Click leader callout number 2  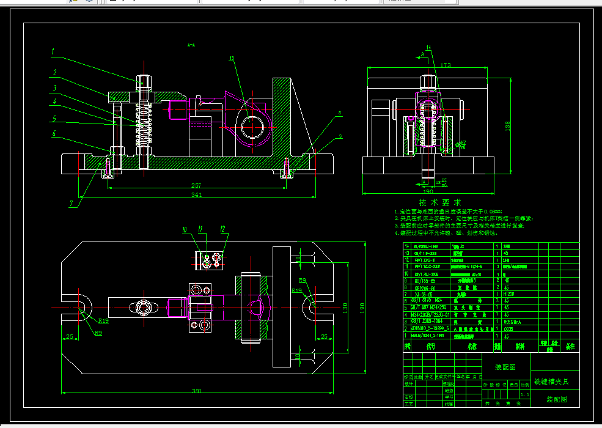[x=55, y=72]
